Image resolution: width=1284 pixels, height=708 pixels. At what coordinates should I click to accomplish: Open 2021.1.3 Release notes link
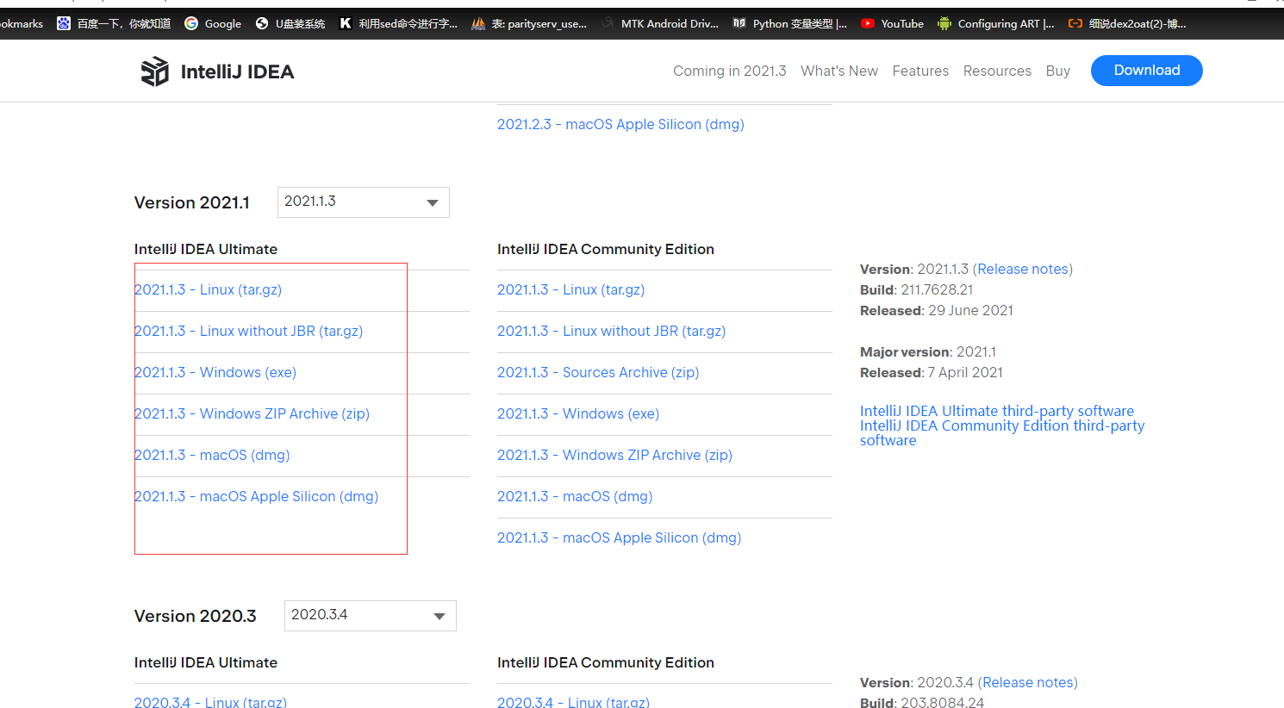pyautogui.click(x=1023, y=269)
